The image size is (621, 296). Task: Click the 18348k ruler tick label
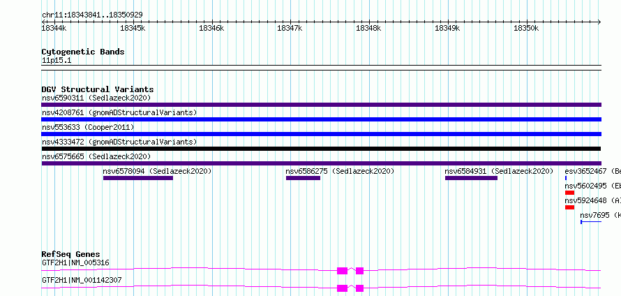[x=368, y=28]
